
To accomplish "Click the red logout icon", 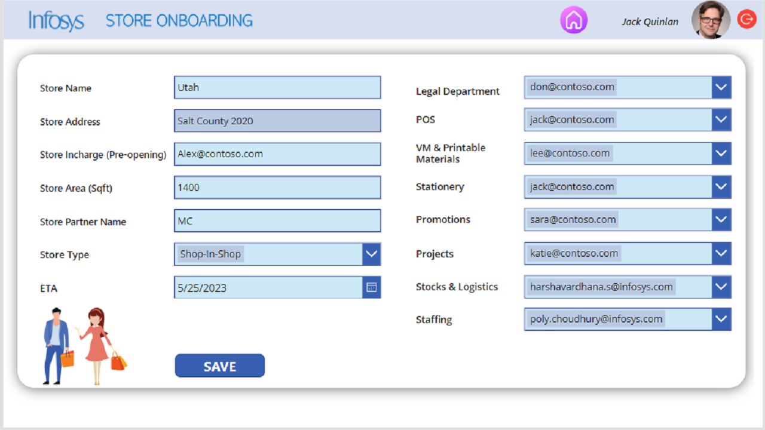I will pyautogui.click(x=746, y=20).
